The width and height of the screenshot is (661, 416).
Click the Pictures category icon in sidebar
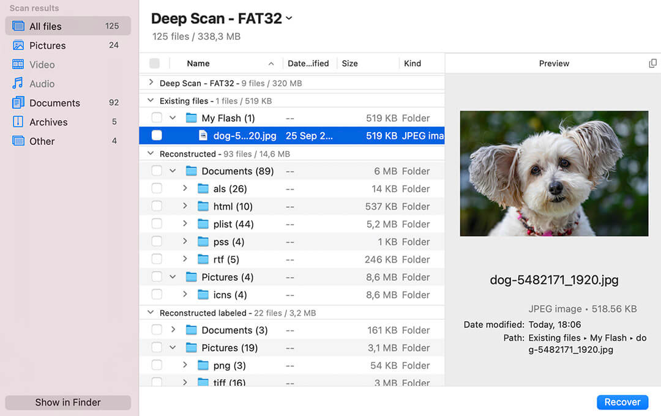point(18,45)
